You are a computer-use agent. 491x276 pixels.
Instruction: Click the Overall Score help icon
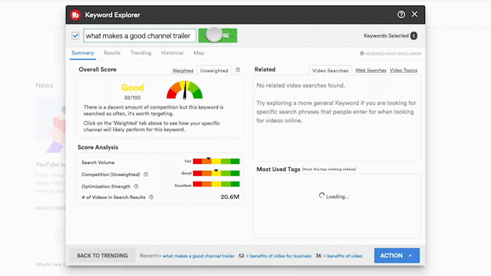(x=238, y=70)
